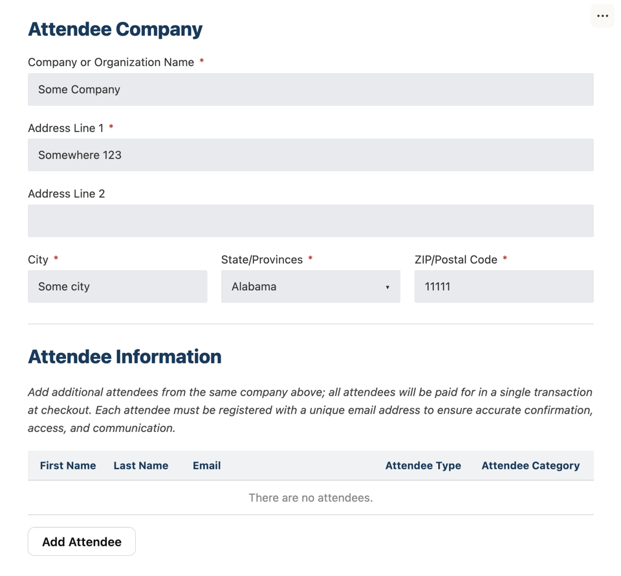Click the City input containing Some city

coord(117,286)
